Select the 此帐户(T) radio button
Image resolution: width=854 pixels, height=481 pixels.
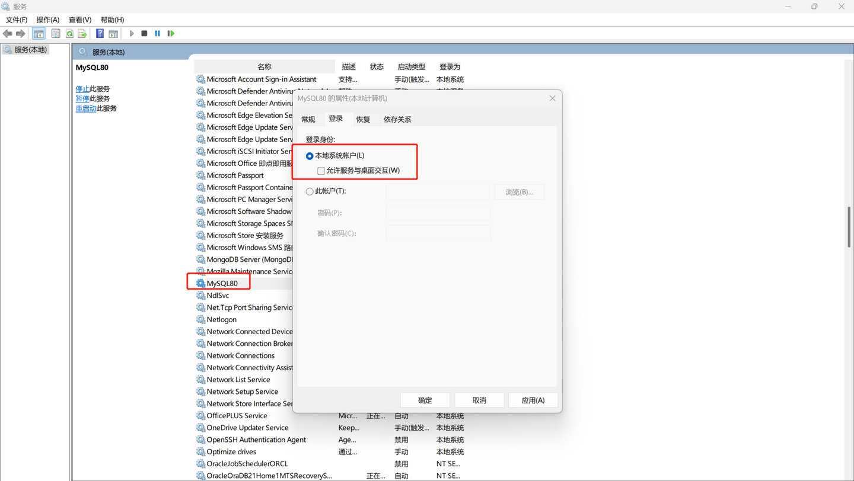pos(310,191)
